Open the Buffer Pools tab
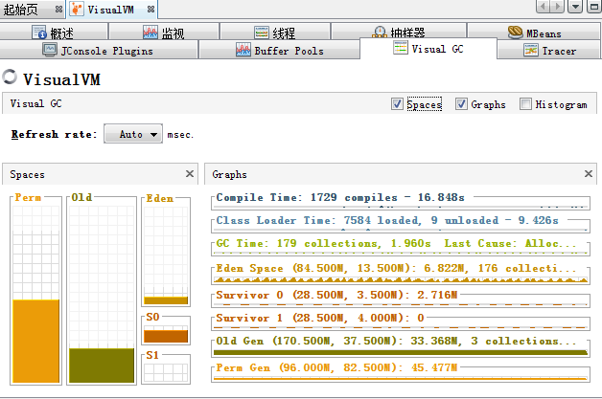The image size is (602, 399). click(280, 50)
